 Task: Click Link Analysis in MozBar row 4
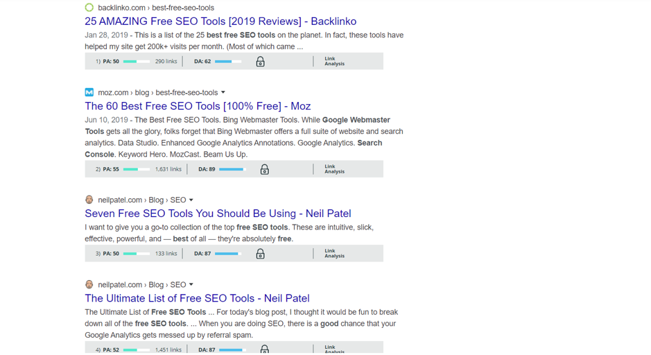335,349
